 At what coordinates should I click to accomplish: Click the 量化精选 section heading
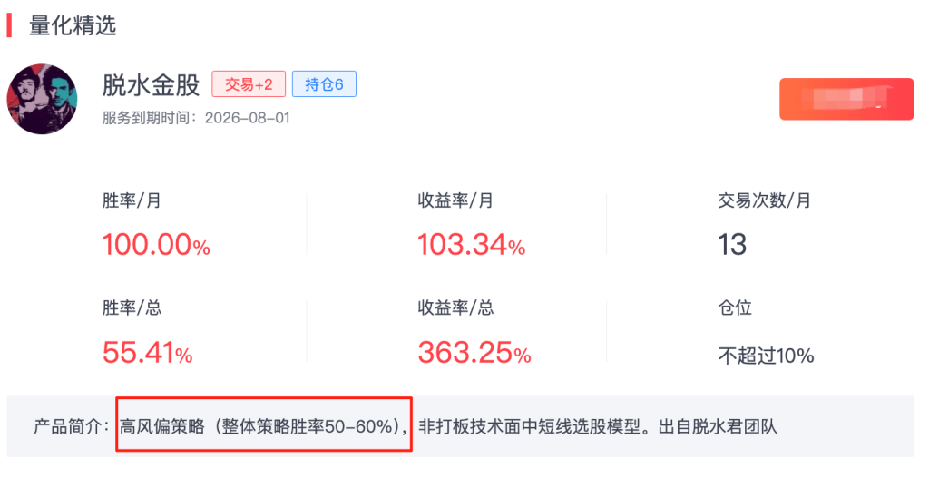click(73, 25)
